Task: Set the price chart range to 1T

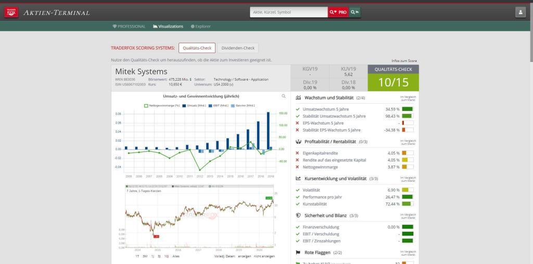Action: click(137, 256)
